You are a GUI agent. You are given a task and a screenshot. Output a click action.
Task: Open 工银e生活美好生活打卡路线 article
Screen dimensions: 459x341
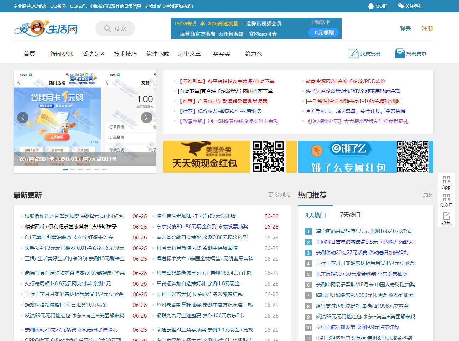click(75, 259)
